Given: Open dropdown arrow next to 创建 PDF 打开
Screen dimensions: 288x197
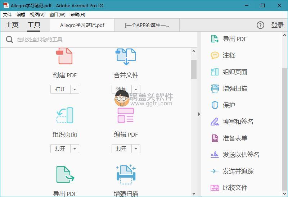Looking at the screenshot, I should (75, 89).
